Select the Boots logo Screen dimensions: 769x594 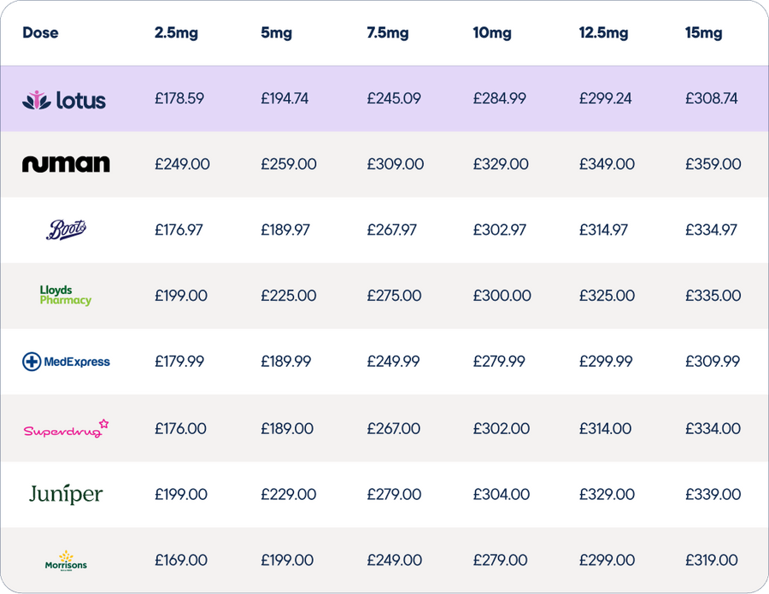pyautogui.click(x=66, y=229)
